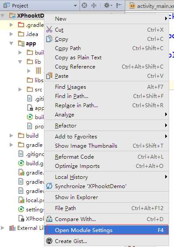This screenshot has width=174, height=247.
Task: Select the local.properties file icon
Action: click(21, 200)
